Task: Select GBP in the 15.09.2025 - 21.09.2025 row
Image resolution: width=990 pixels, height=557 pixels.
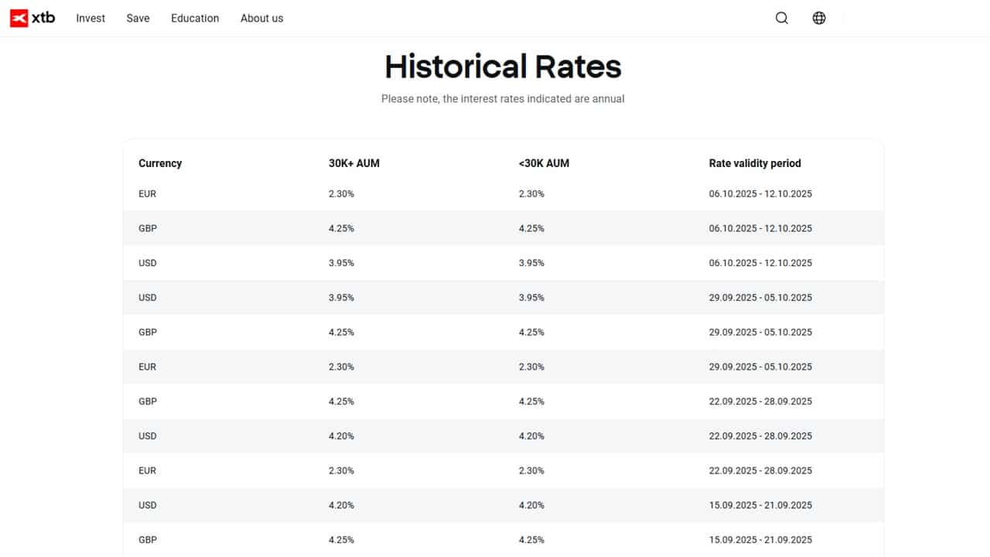Action: tap(148, 540)
